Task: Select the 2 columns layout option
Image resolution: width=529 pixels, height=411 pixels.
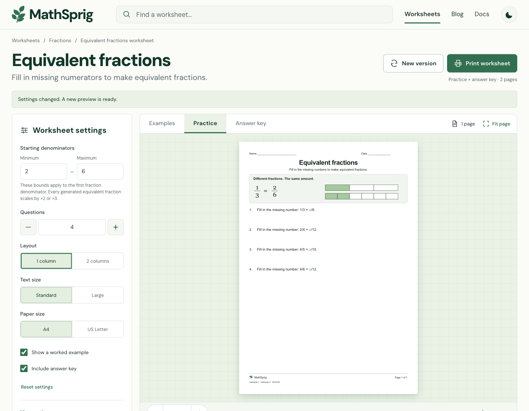Action: (98, 261)
